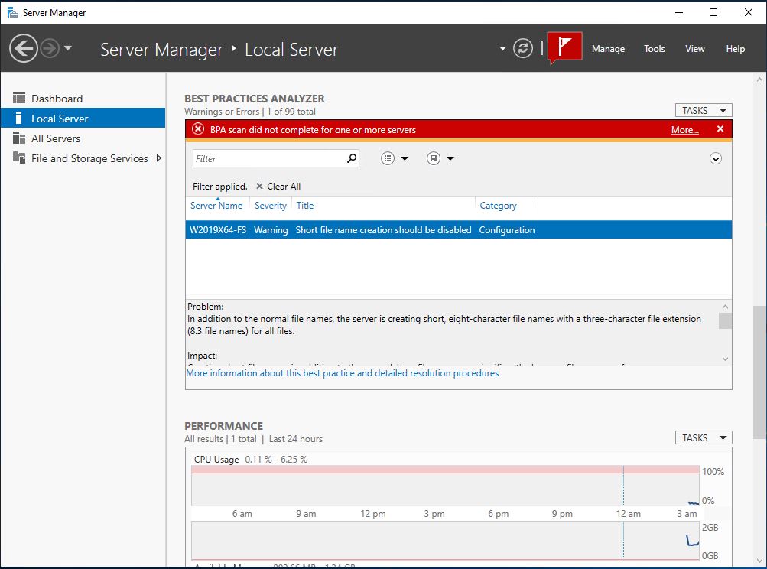Click the main scrollbar up arrow
This screenshot has width=767, height=569.
pyautogui.click(x=759, y=80)
